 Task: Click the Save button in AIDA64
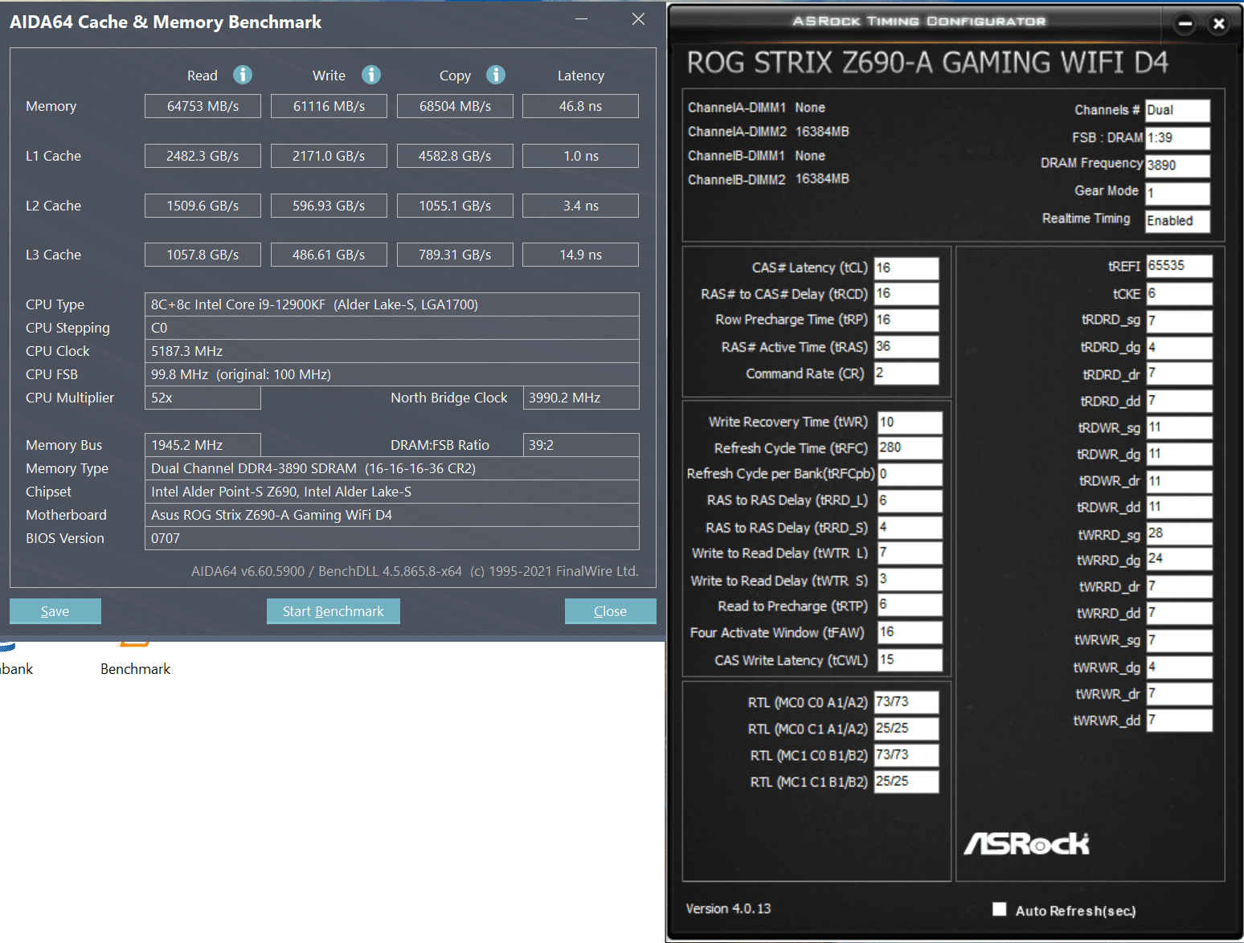coord(55,611)
